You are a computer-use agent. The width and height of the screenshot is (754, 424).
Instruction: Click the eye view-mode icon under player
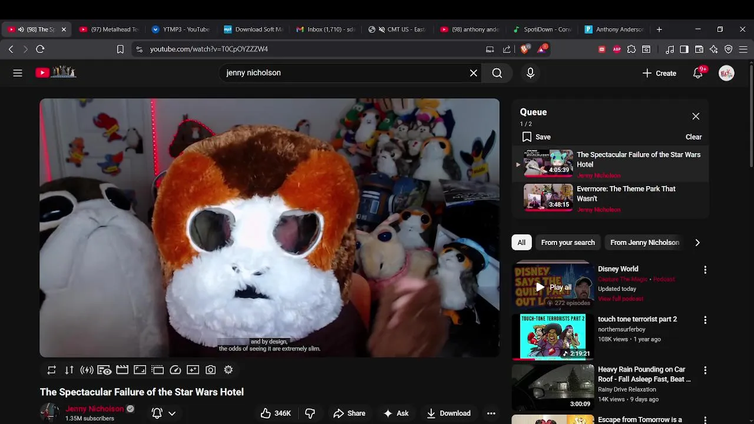pyautogui.click(x=104, y=370)
